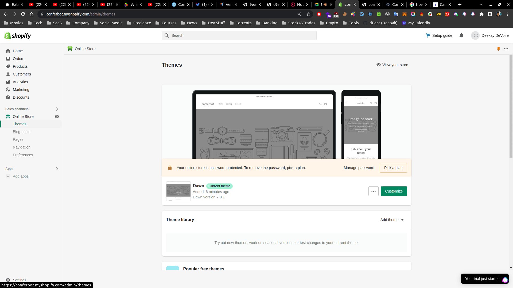Click the Pick a plan button

pyautogui.click(x=393, y=168)
